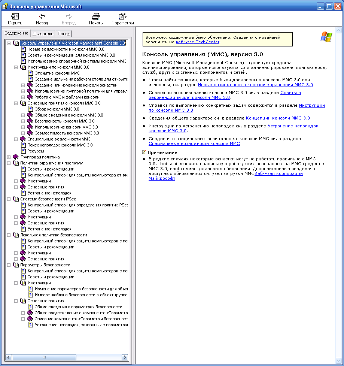
Task: Click the book icon of Работа с MMC и файлами консоли
Action: click(30, 97)
